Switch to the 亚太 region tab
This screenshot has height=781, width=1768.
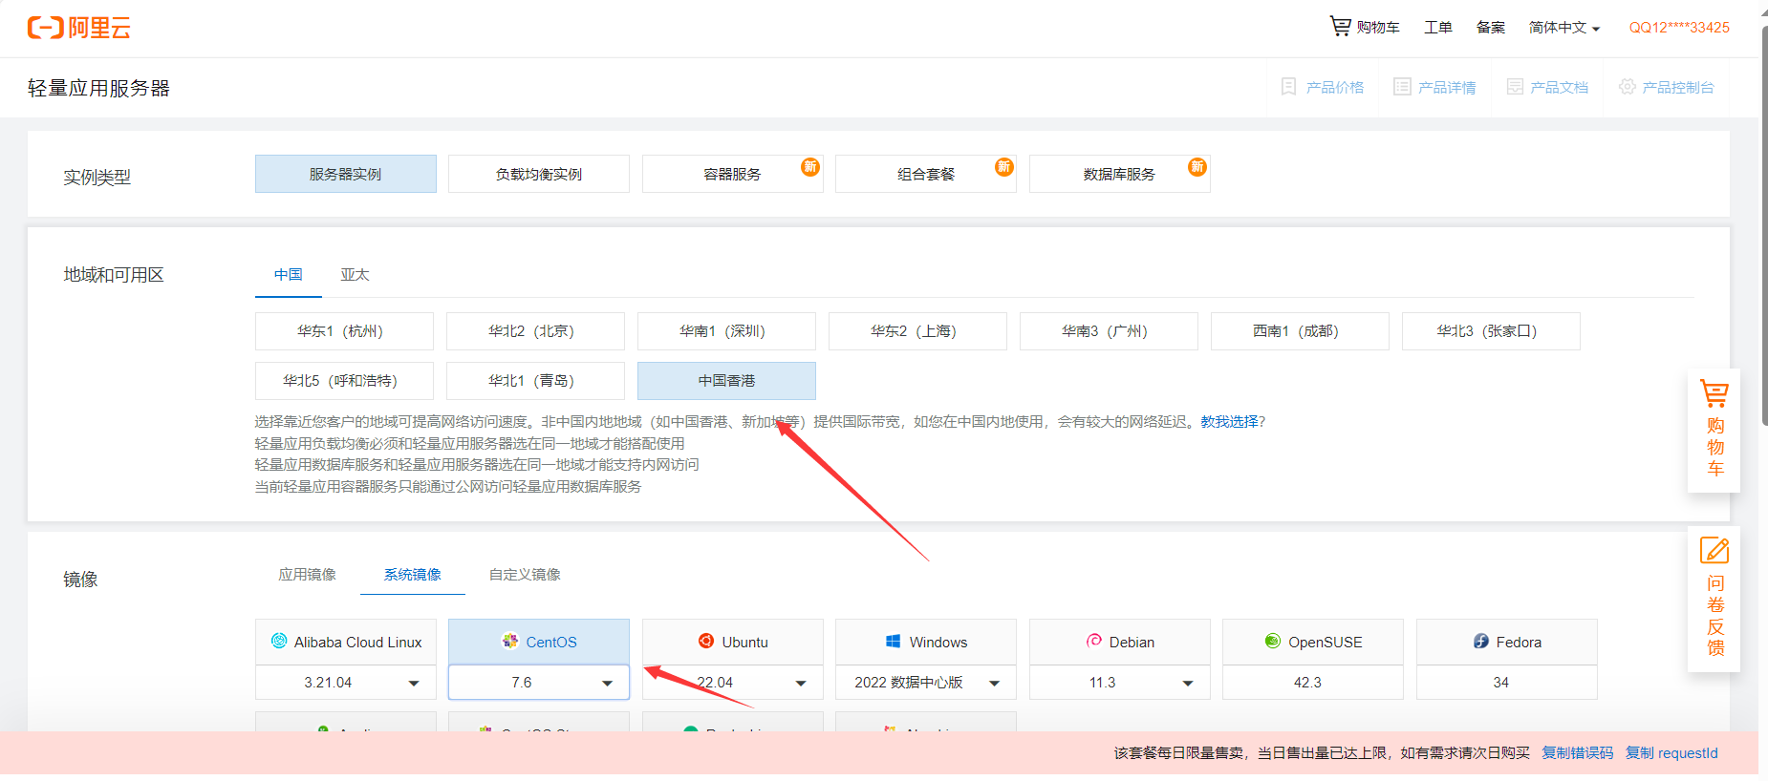(x=355, y=275)
